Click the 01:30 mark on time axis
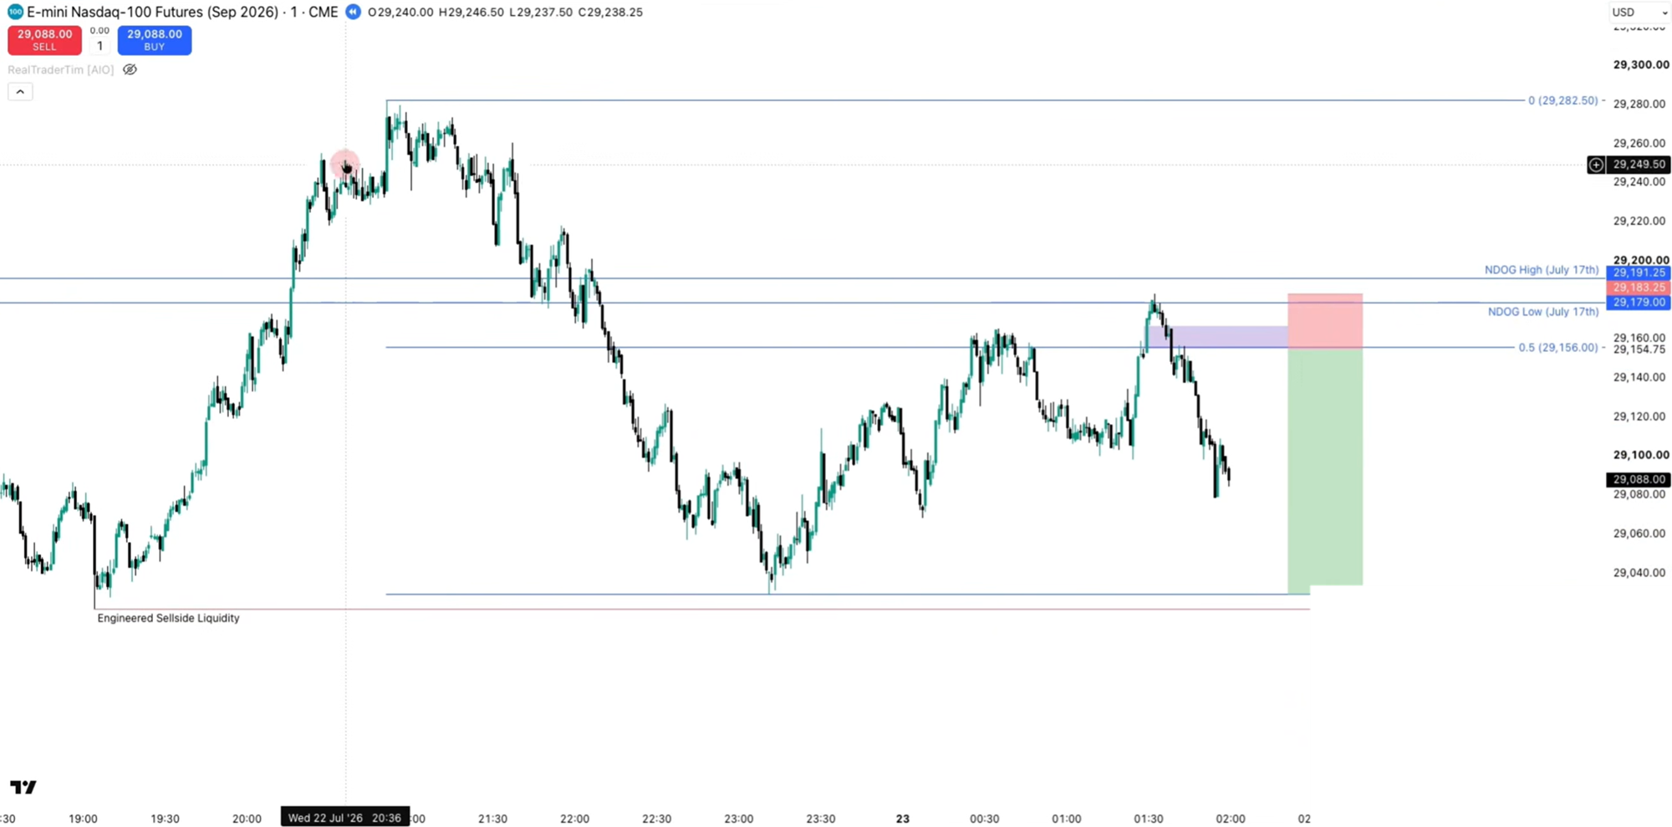 click(1148, 819)
